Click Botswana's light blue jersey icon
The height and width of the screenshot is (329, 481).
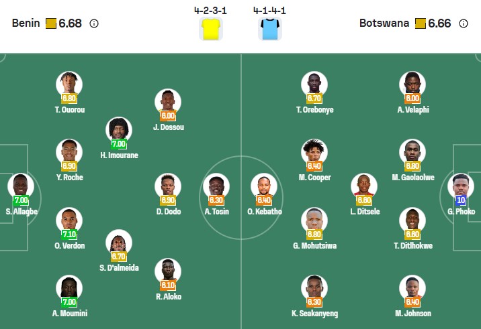269,29
